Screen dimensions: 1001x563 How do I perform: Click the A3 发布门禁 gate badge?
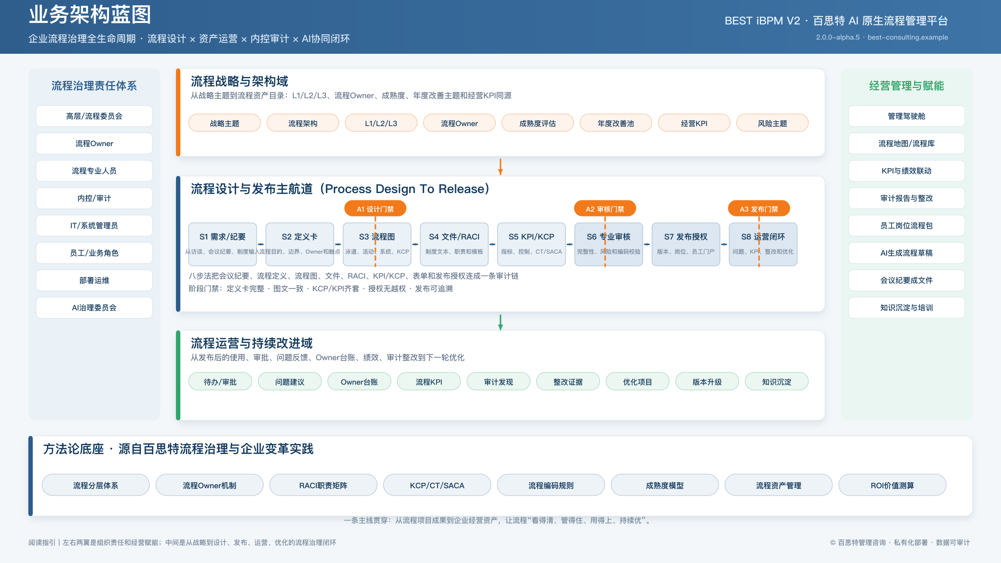(759, 209)
